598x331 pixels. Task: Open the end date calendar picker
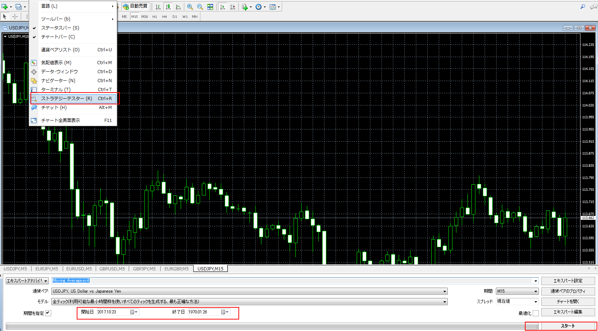click(x=225, y=312)
